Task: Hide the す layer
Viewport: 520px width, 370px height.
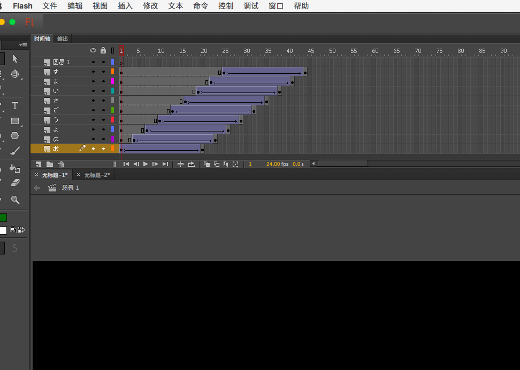Action: click(x=93, y=72)
